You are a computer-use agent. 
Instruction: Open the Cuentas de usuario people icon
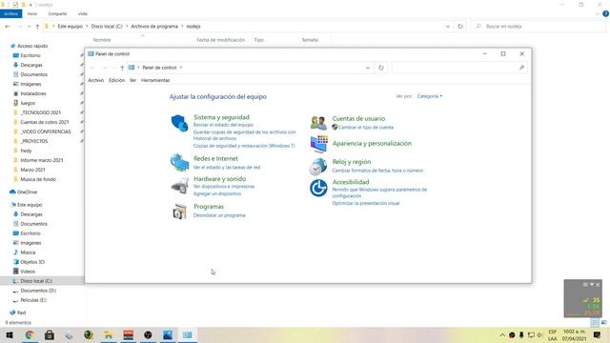click(318, 123)
